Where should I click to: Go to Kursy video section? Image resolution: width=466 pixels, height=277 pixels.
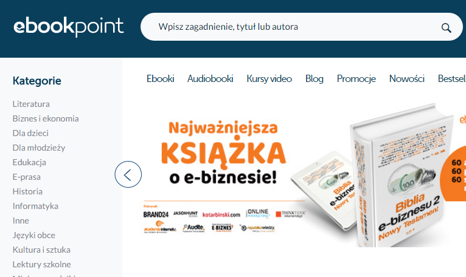tap(270, 79)
